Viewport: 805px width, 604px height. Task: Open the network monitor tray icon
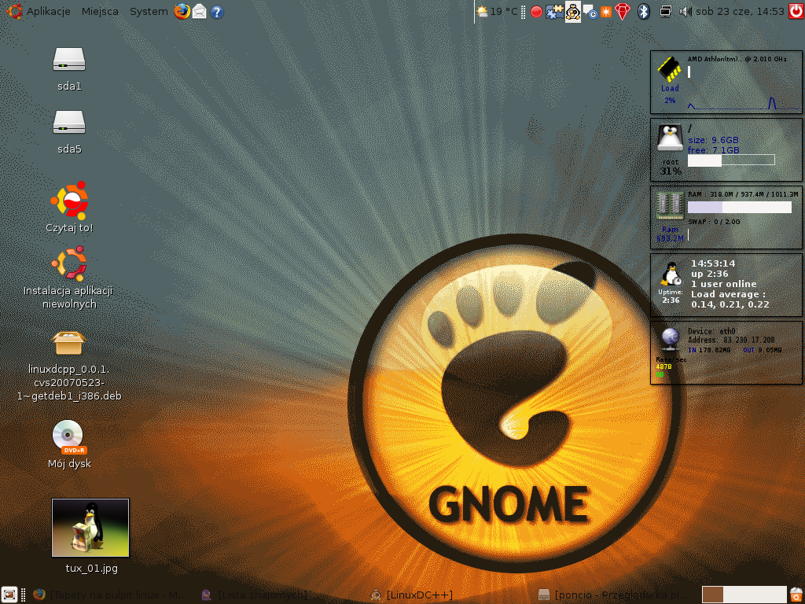(665, 11)
